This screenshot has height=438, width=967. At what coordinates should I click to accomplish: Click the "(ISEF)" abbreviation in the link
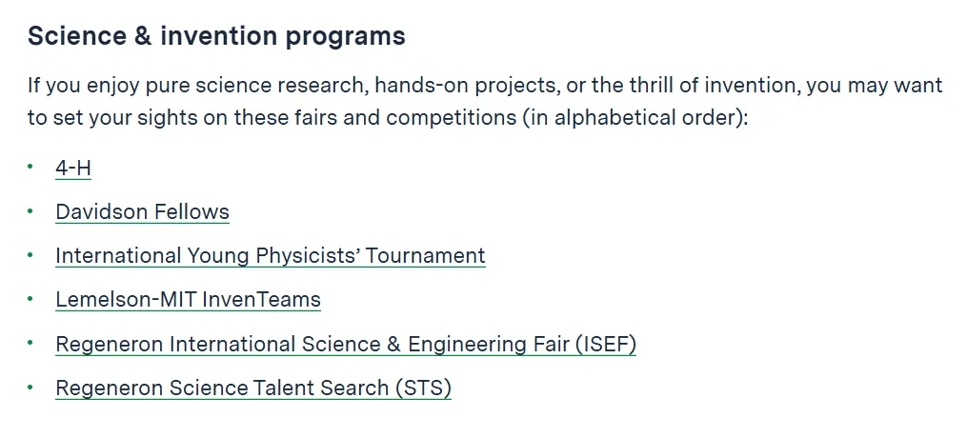coord(605,344)
